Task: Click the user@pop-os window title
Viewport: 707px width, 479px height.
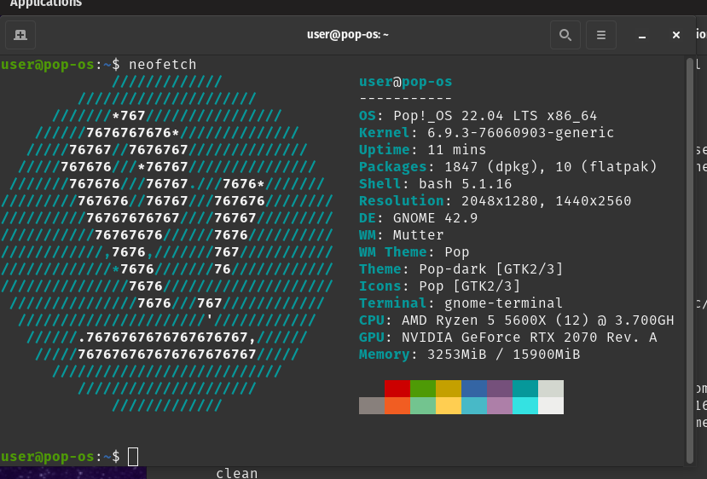Action: (348, 35)
